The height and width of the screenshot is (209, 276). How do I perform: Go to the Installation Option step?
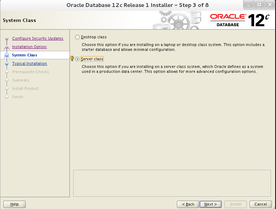[x=30, y=47]
